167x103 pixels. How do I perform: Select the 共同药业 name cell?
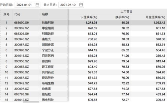pyautogui.click(x=48, y=72)
